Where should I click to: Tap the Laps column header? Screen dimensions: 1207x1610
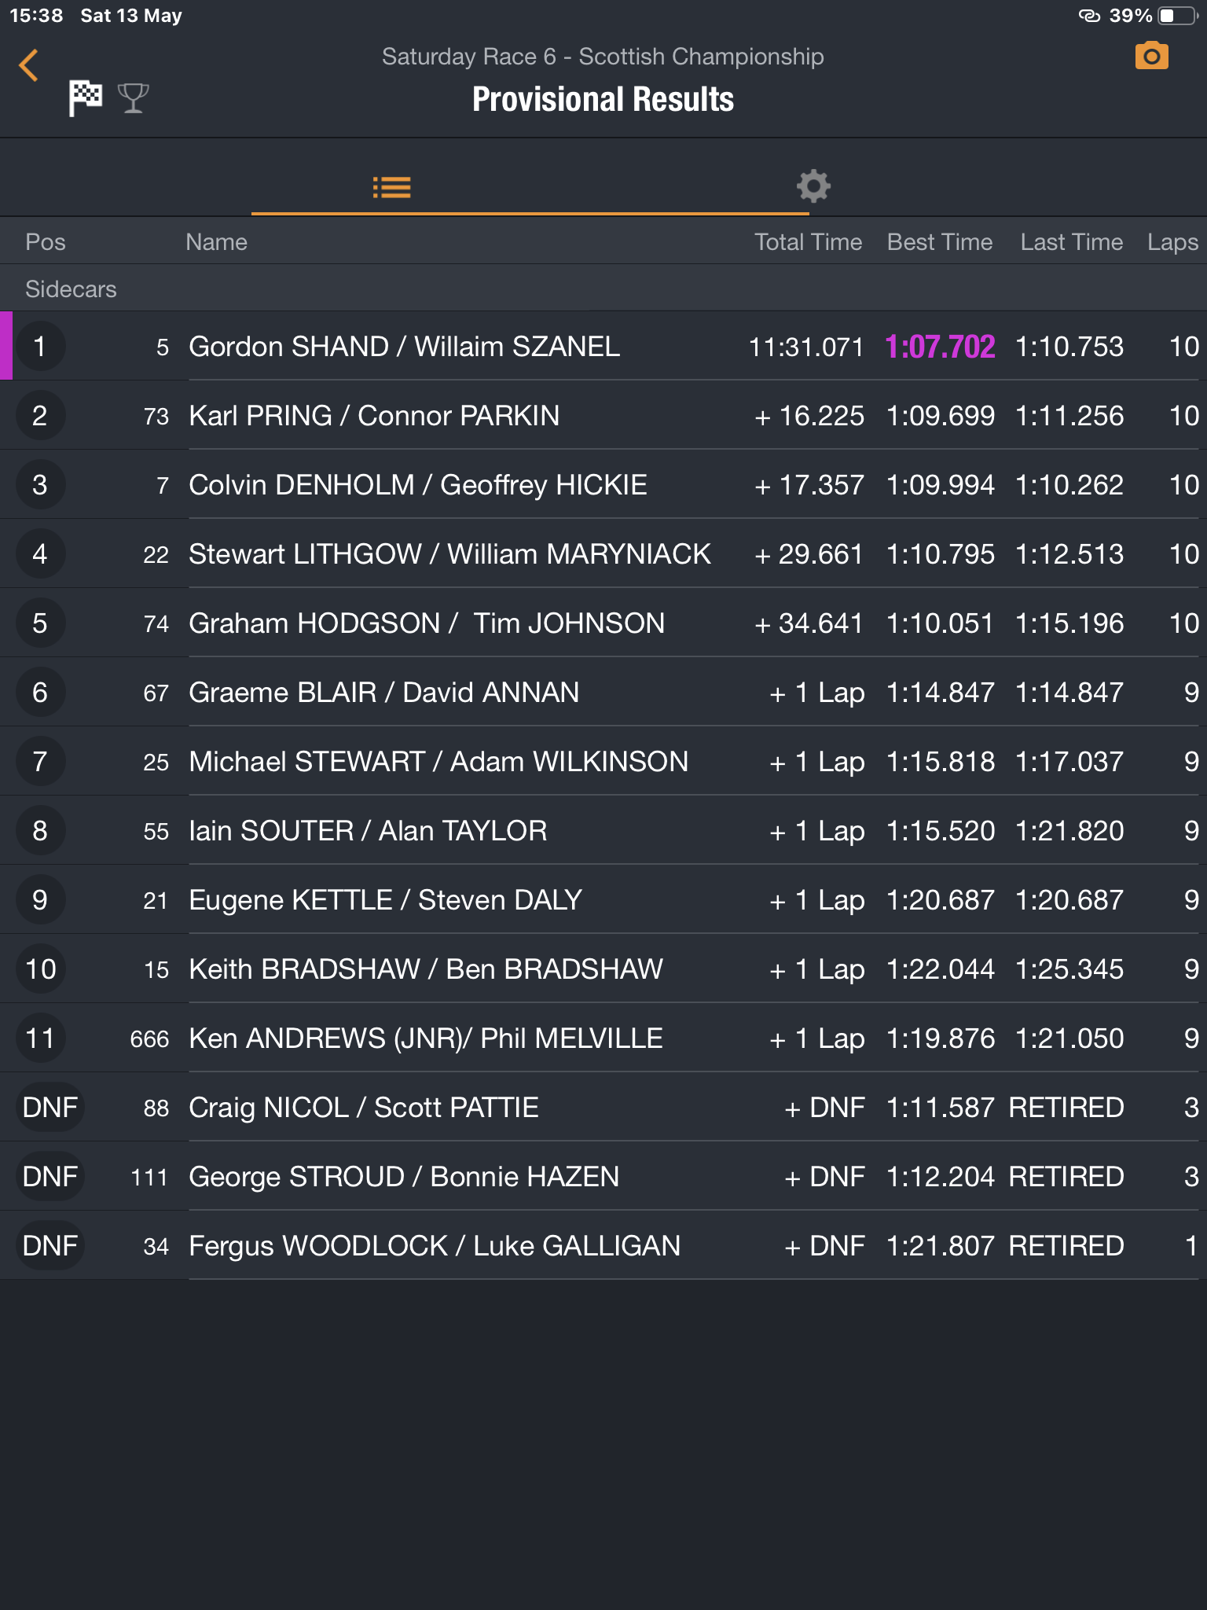1172,242
